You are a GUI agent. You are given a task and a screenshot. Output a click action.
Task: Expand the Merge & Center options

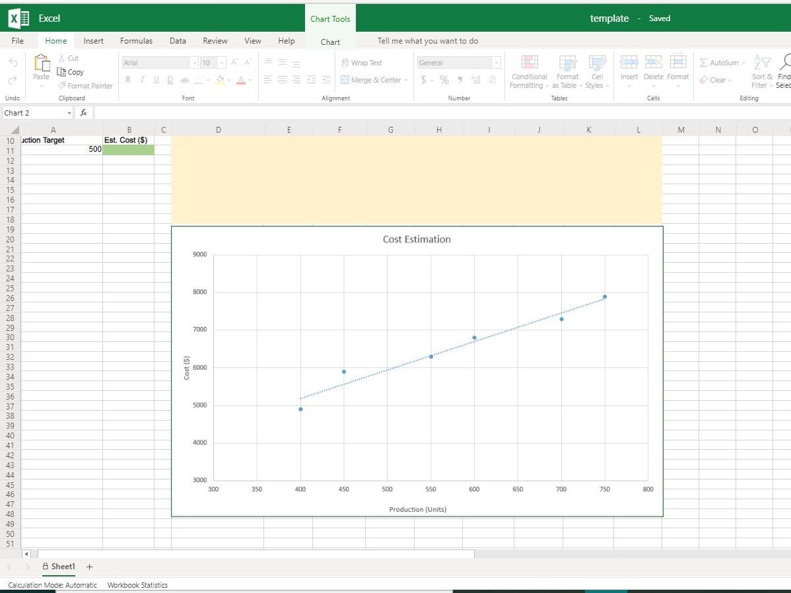click(406, 79)
